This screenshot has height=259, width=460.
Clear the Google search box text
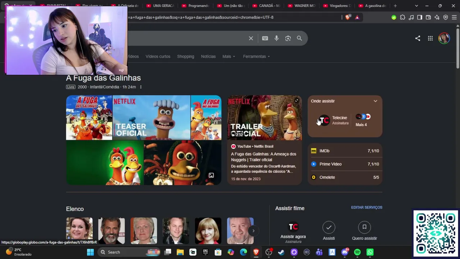coord(251,38)
